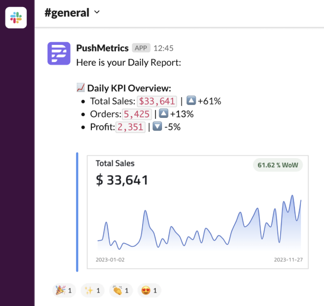This screenshot has width=324, height=306.
Task: Toggle the heart-eyes face reaction
Action: pyautogui.click(x=149, y=290)
